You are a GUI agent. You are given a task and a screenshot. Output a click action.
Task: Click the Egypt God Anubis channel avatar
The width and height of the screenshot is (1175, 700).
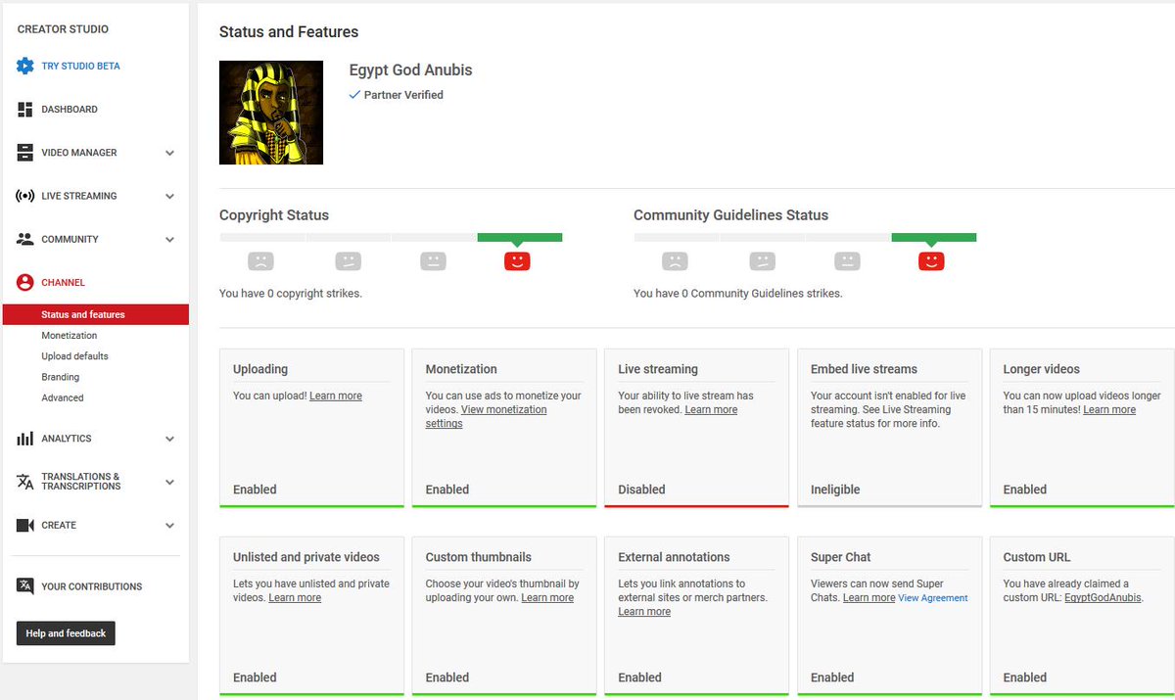pyautogui.click(x=271, y=113)
